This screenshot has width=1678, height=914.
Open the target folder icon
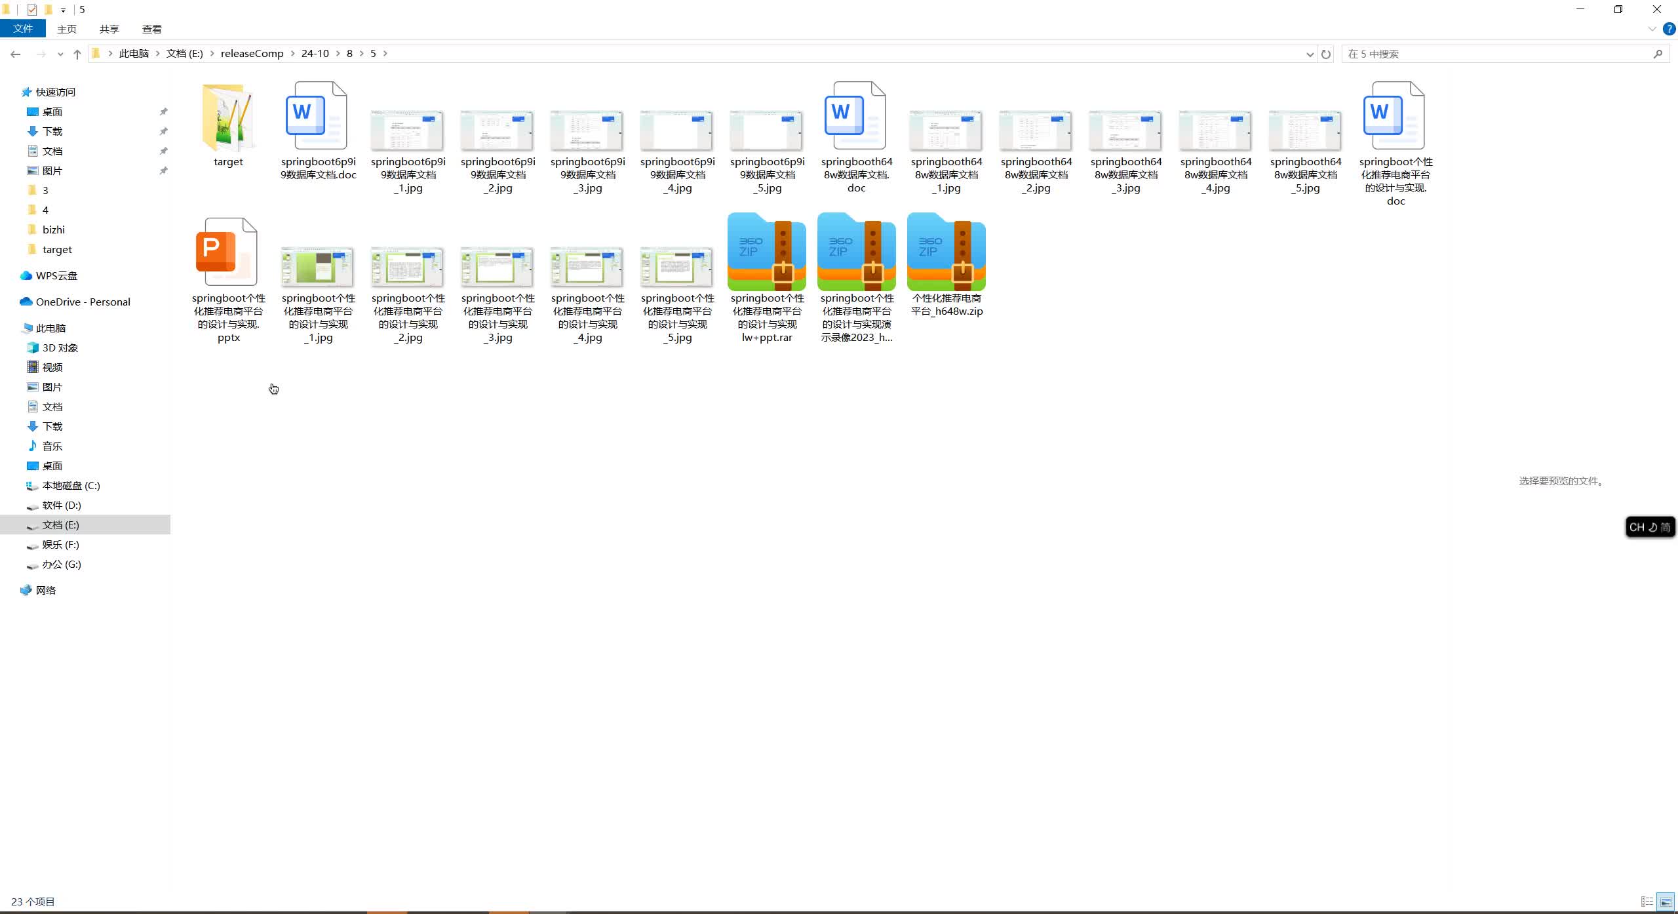pyautogui.click(x=227, y=118)
